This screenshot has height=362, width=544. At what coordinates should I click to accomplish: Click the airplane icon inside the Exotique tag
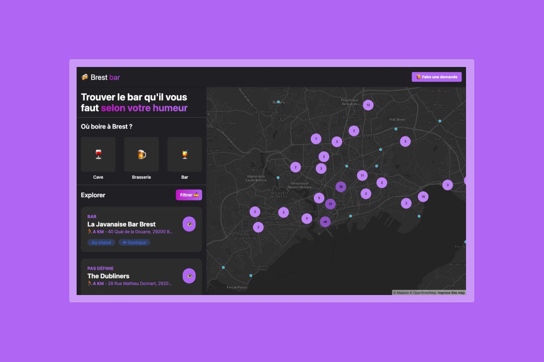point(124,243)
